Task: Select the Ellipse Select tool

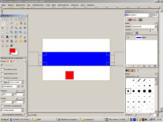Action: (7, 23)
